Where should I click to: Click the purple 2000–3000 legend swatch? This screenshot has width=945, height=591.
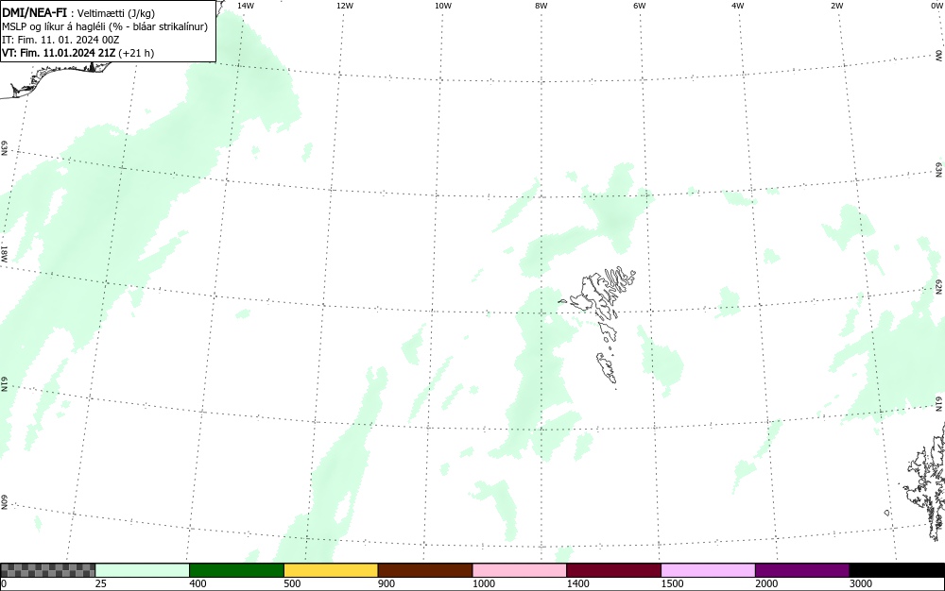tap(802, 570)
